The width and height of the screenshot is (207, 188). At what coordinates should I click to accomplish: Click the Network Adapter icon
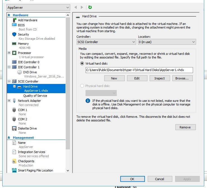coord(14,101)
